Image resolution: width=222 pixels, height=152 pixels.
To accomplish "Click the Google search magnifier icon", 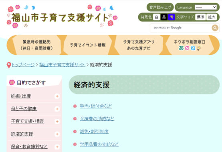I will pos(215,28).
